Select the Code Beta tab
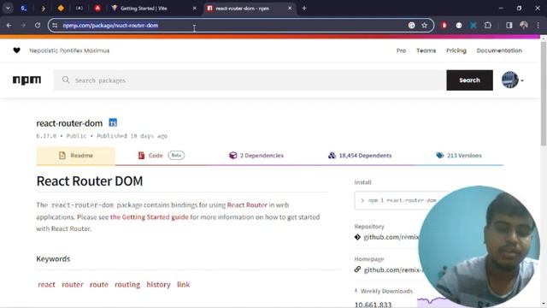Screen dimensions: 547x308 coord(161,156)
